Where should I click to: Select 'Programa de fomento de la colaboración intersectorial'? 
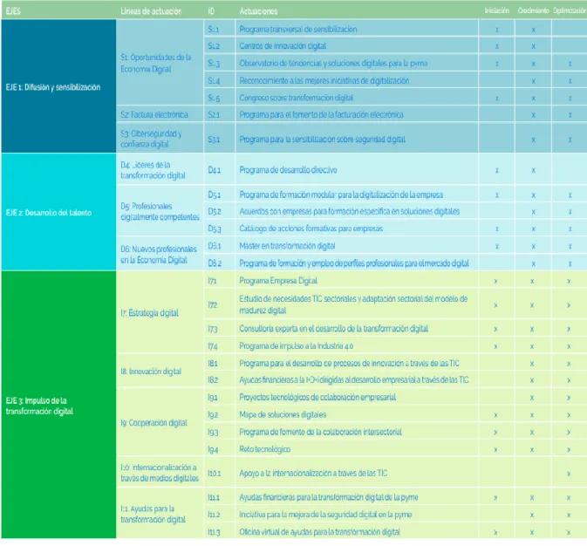coord(320,432)
